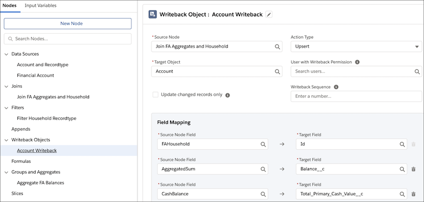Image resolution: width=424 pixels, height=202 pixels.
Task: Click the Id target field input
Action: tap(351, 144)
